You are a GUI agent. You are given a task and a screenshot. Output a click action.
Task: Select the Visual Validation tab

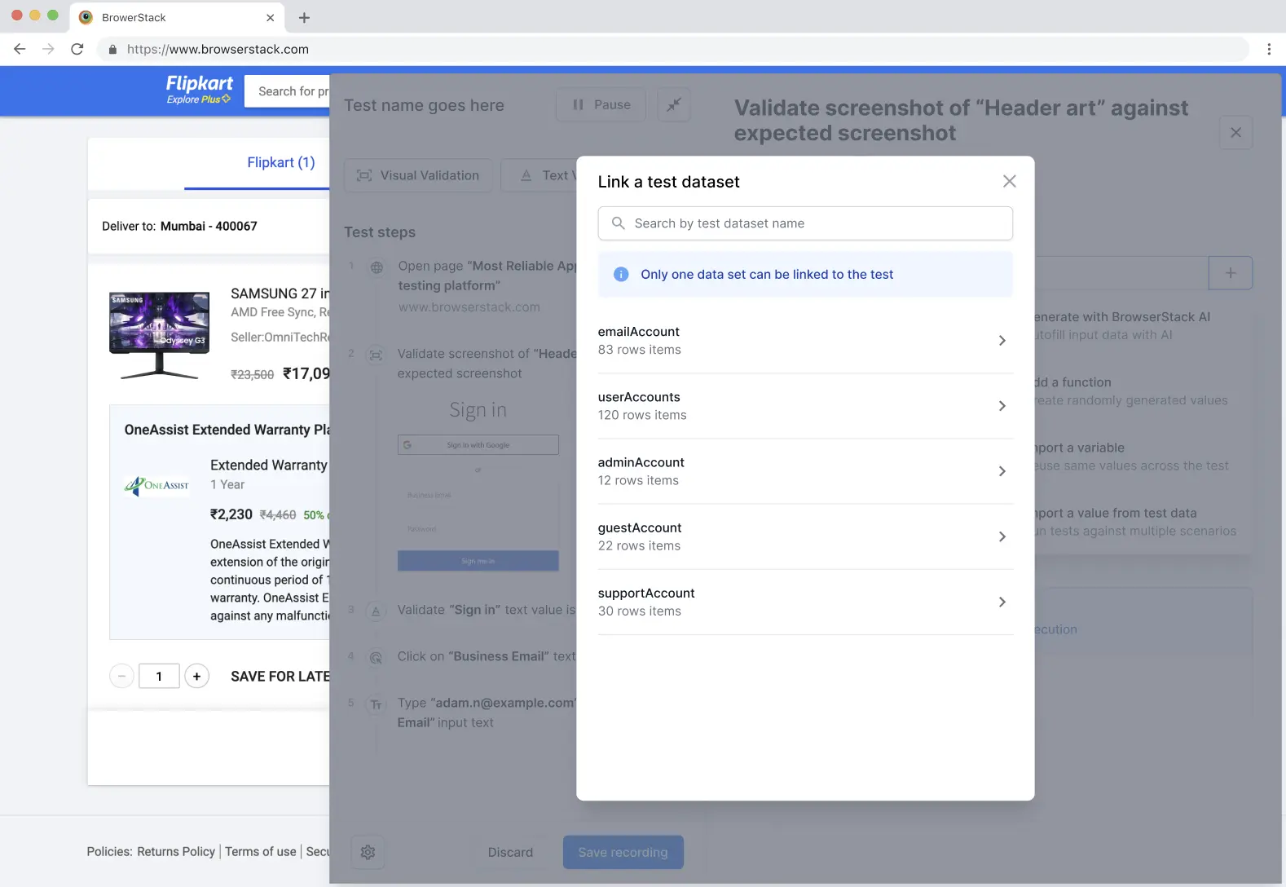pyautogui.click(x=418, y=175)
